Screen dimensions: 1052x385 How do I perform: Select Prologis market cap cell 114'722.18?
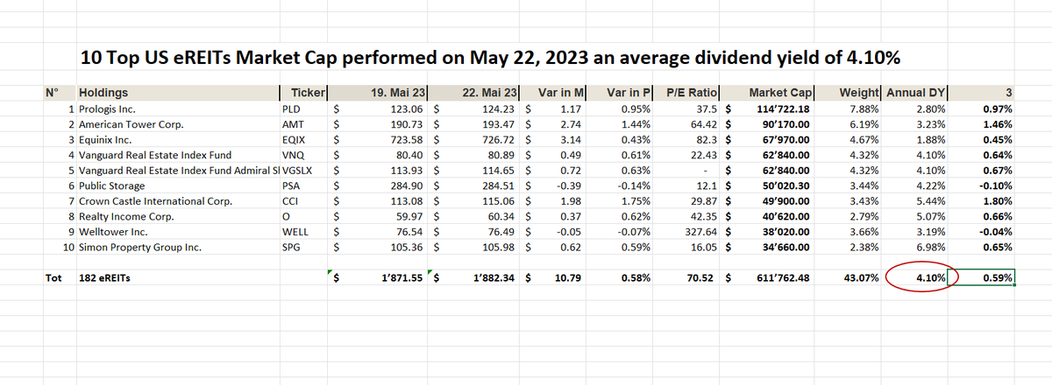coord(767,109)
